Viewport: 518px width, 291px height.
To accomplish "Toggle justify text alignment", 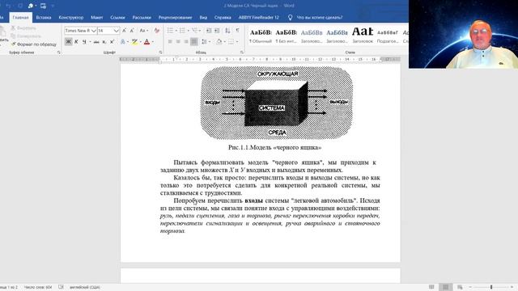I will 194,41.
